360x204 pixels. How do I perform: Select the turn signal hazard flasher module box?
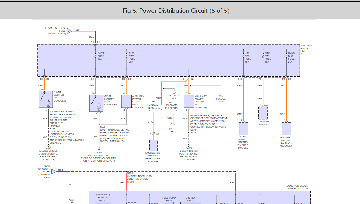click(243, 129)
